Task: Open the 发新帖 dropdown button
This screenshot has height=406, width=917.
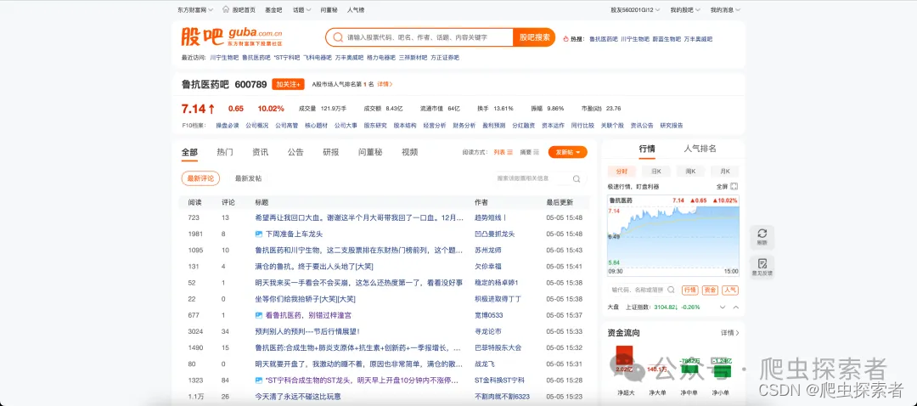Action: click(x=568, y=152)
